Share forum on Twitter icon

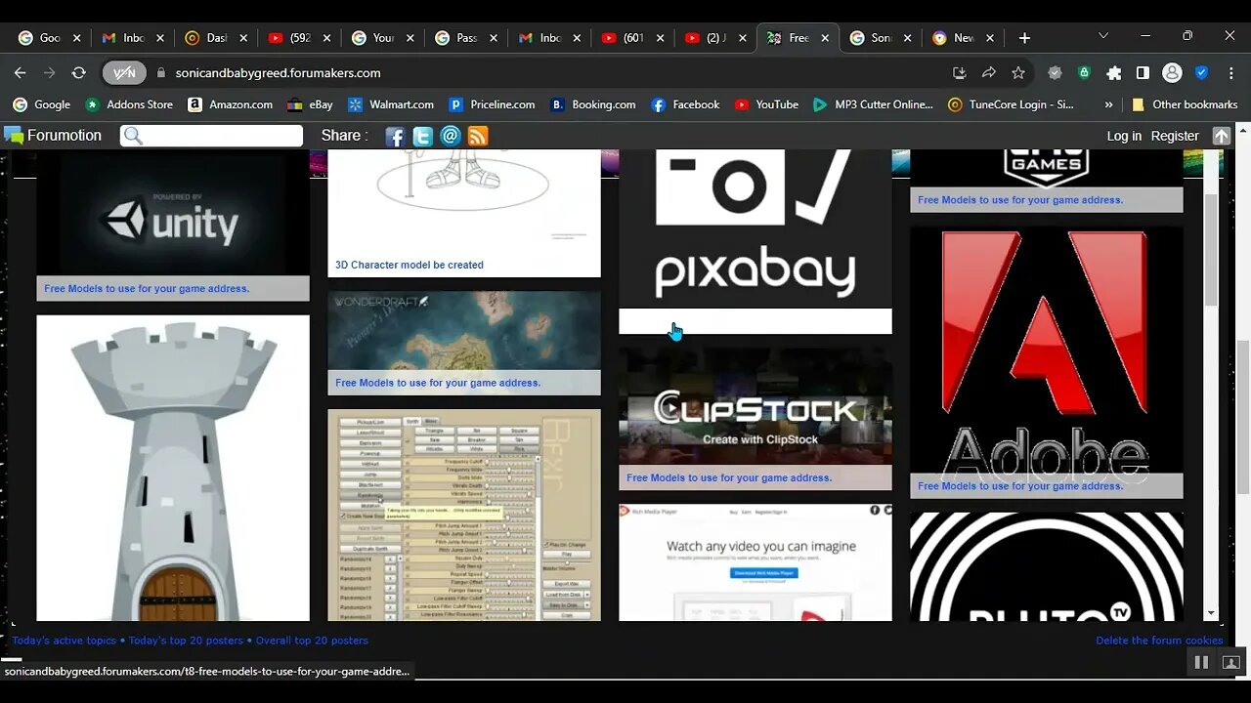click(x=422, y=137)
